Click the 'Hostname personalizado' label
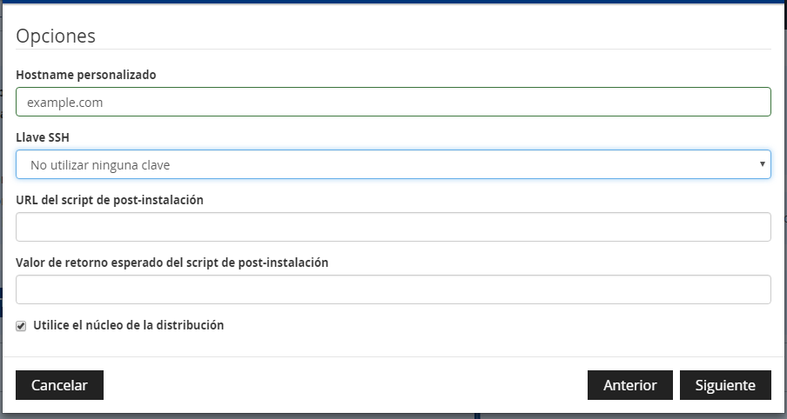The image size is (787, 419). 86,75
